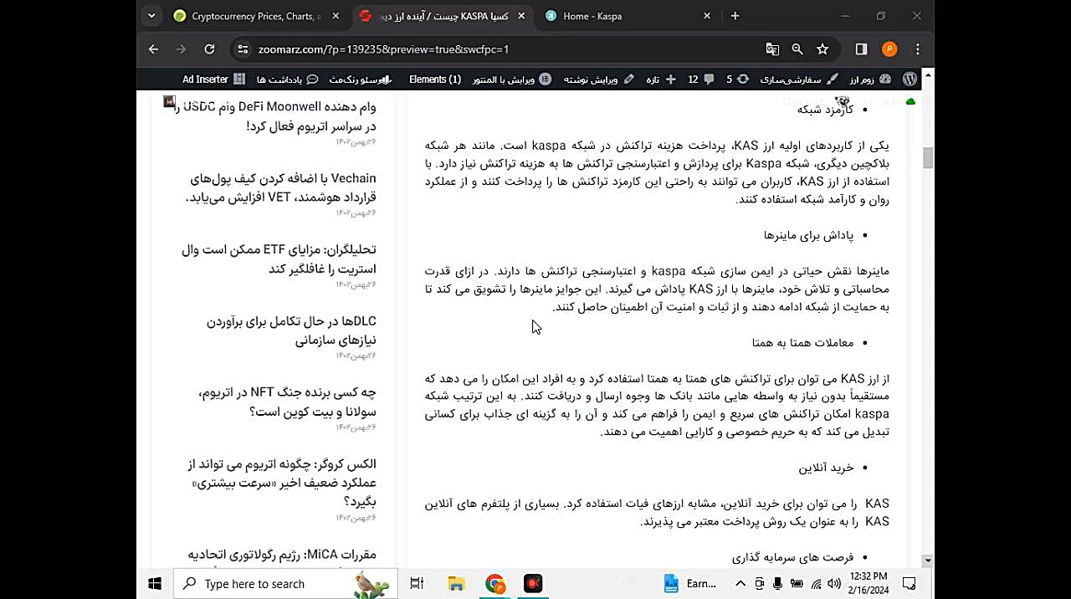Click the Wi-Fi network tray icon
This screenshot has width=1071, height=599.
[816, 583]
